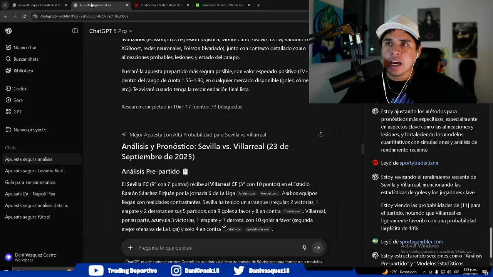Viewport: 493px width, 277px height.
Task: Collapse the sidebar with the panel icon
Action: 75,31
